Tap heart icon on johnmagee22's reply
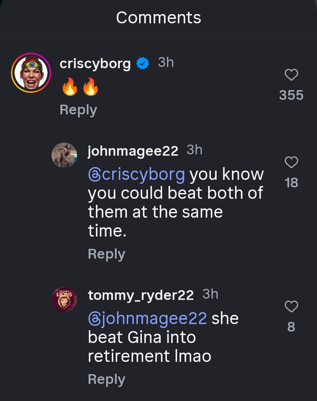This screenshot has width=317, height=401. click(x=291, y=163)
